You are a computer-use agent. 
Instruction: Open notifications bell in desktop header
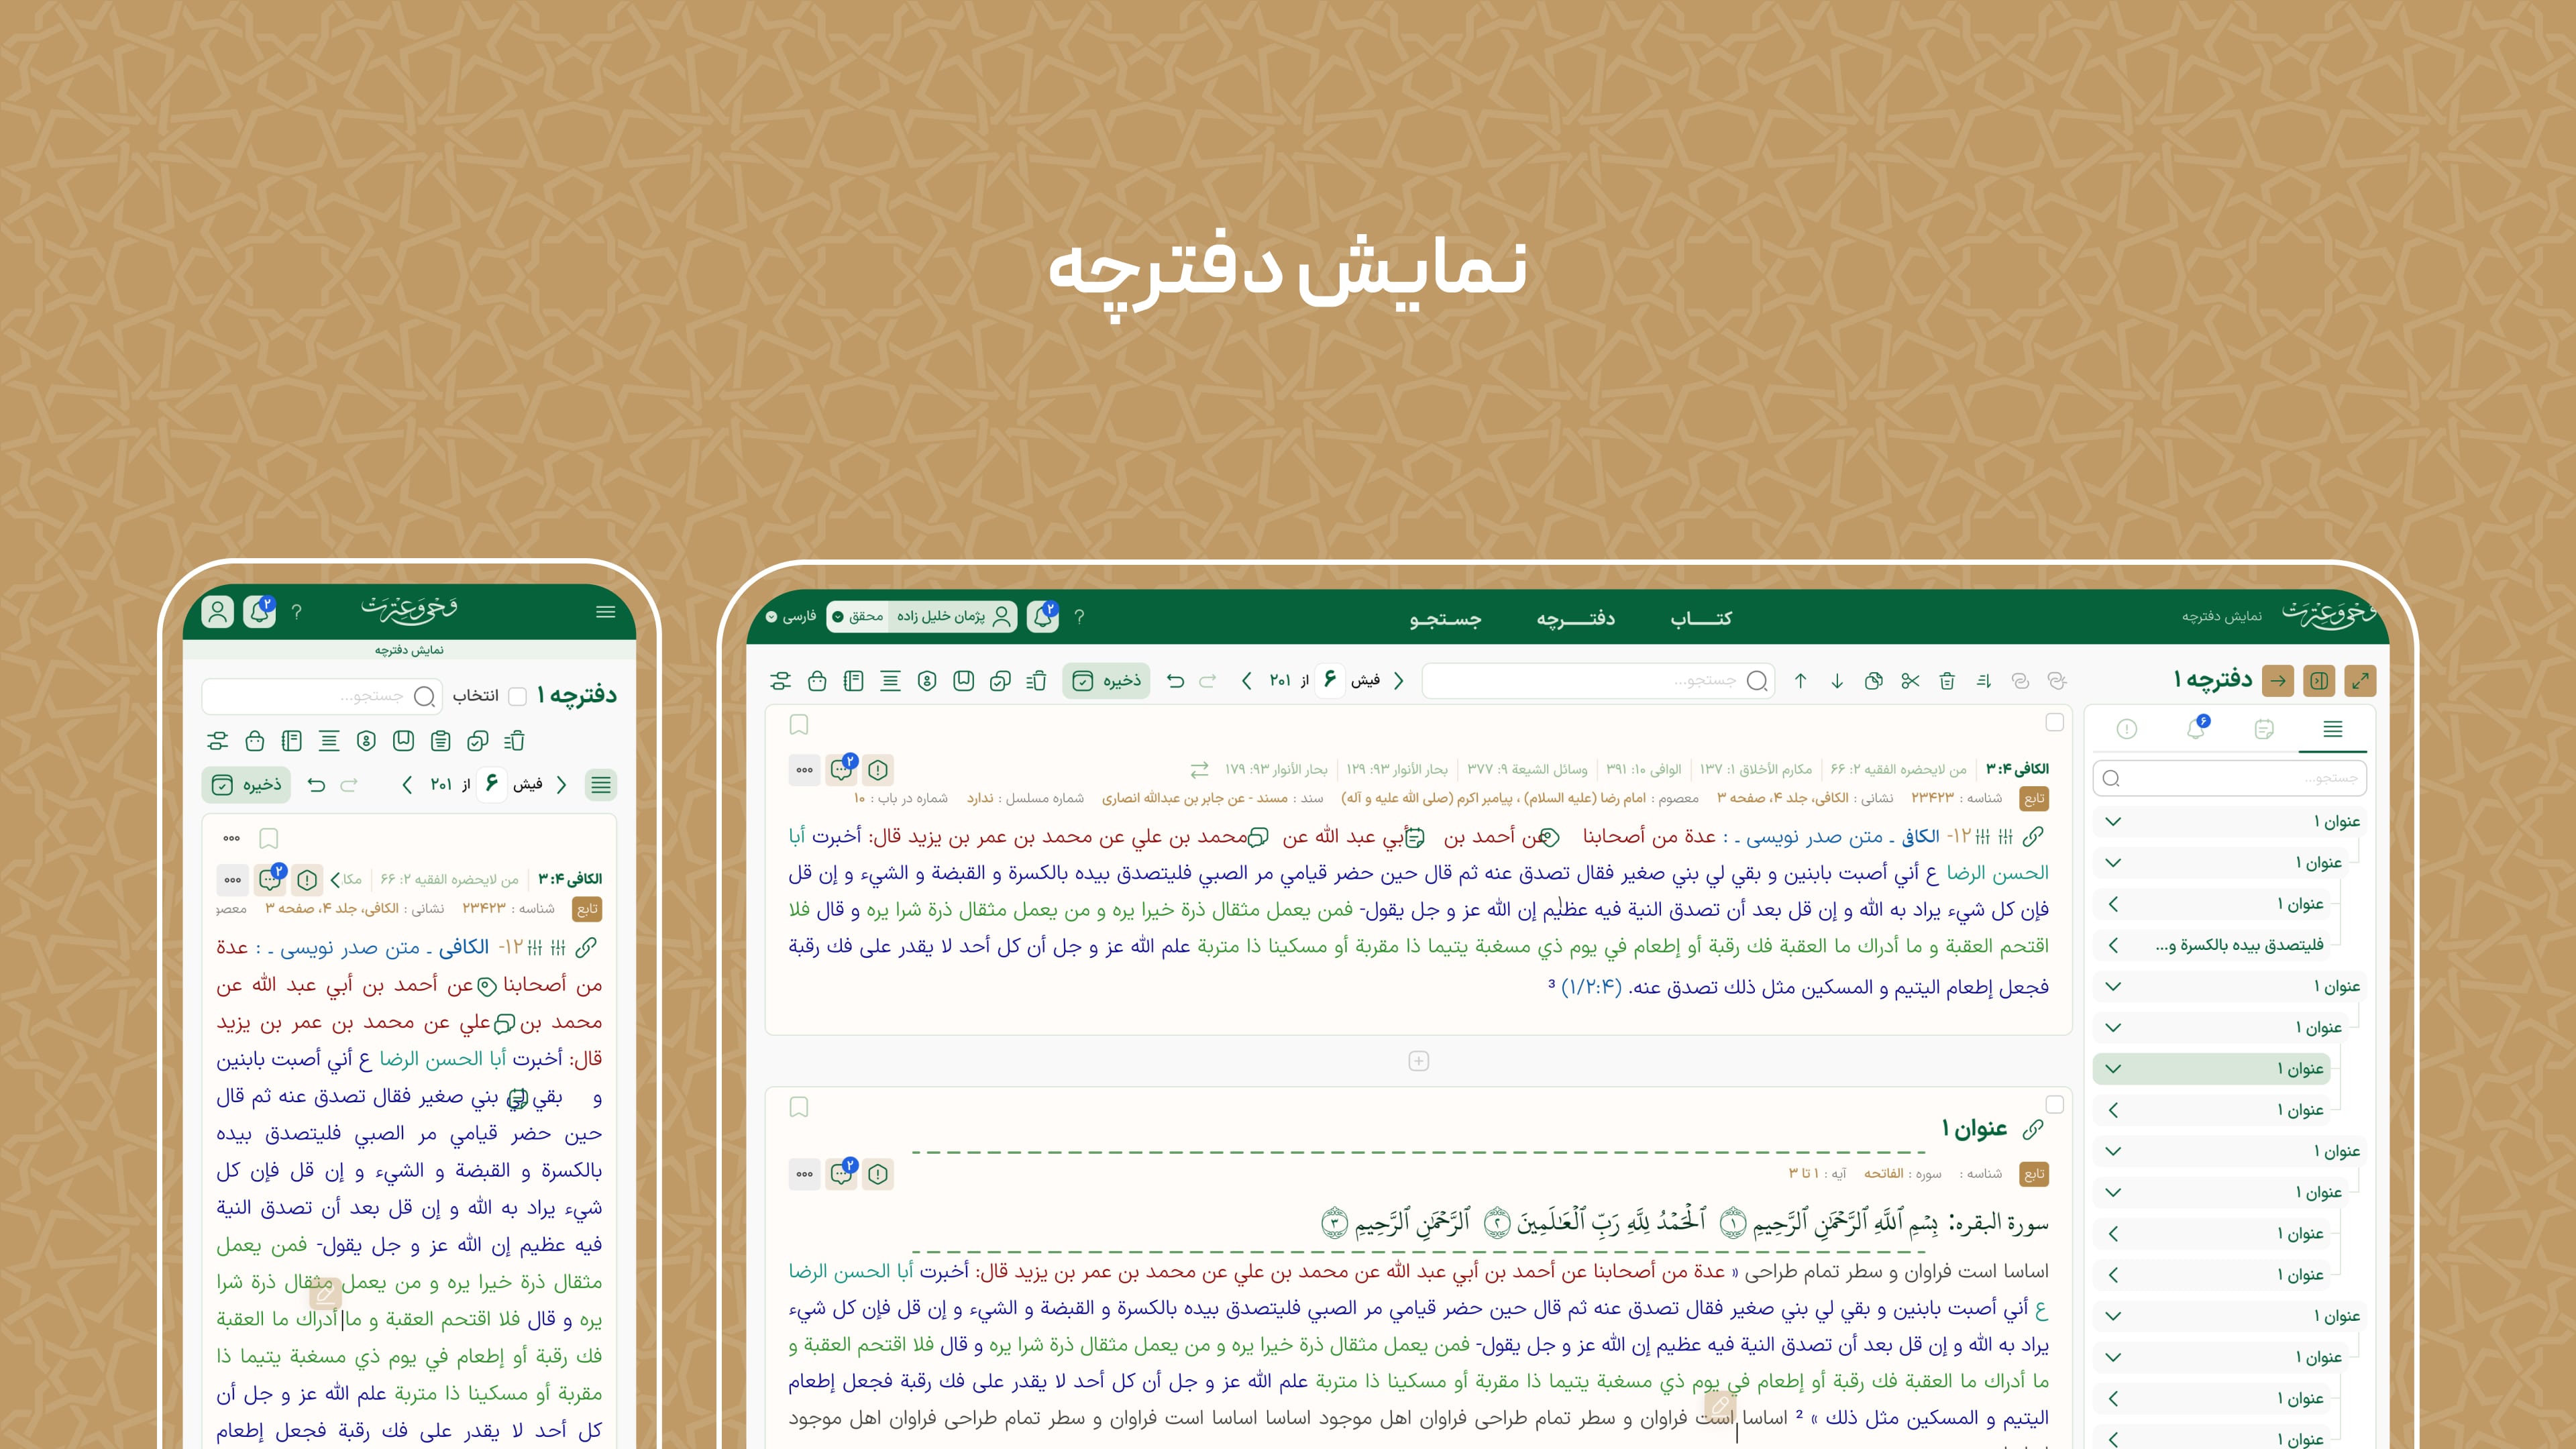click(1044, 616)
